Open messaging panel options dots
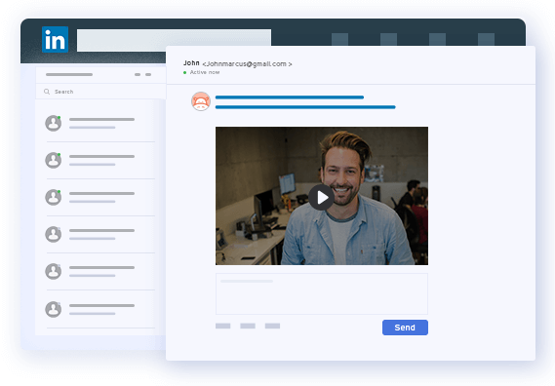Viewport: 555px width, 386px height. tap(142, 75)
